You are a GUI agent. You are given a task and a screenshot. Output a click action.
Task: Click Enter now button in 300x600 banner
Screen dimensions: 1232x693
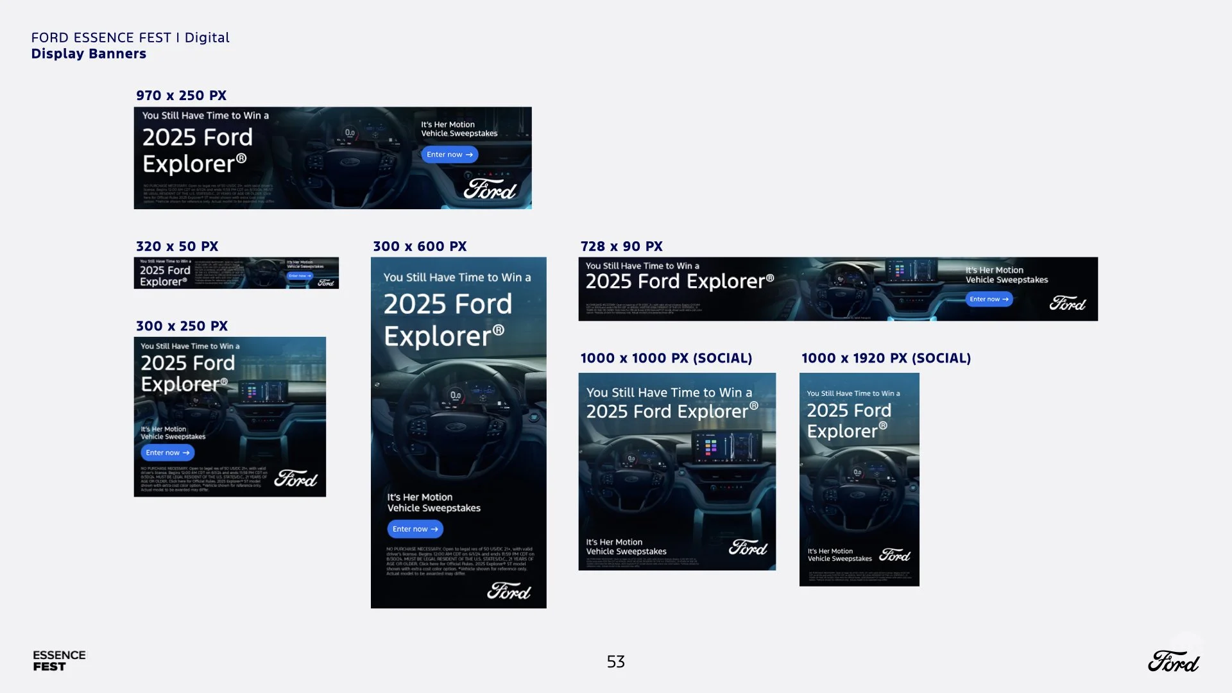click(415, 529)
